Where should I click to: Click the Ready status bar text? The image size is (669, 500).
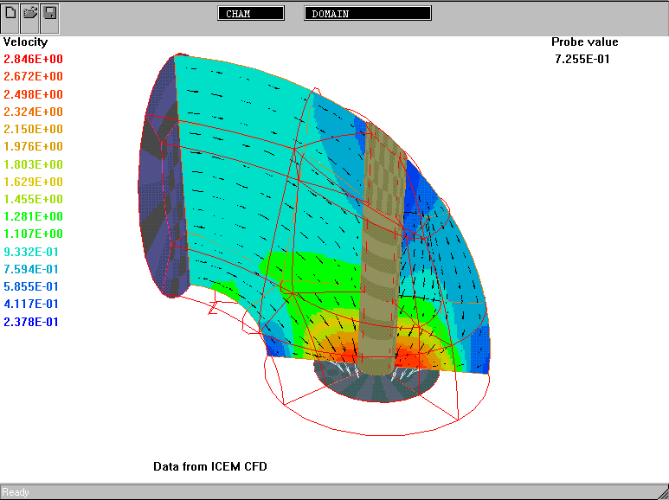click(x=16, y=492)
